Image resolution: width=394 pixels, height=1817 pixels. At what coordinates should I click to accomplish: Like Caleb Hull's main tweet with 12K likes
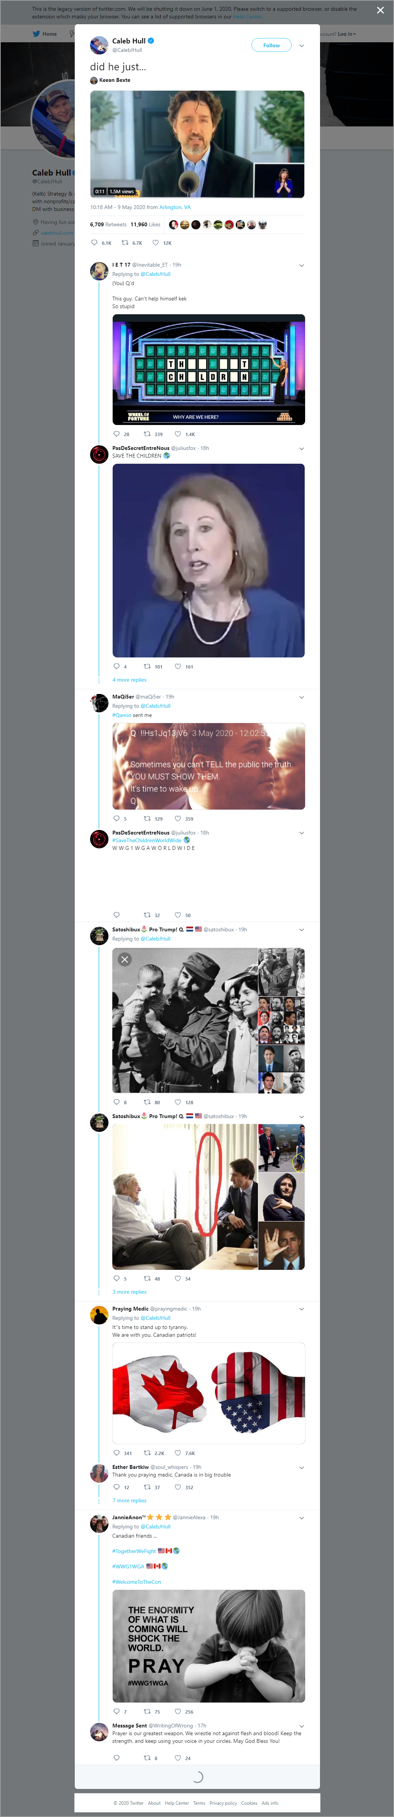(156, 243)
